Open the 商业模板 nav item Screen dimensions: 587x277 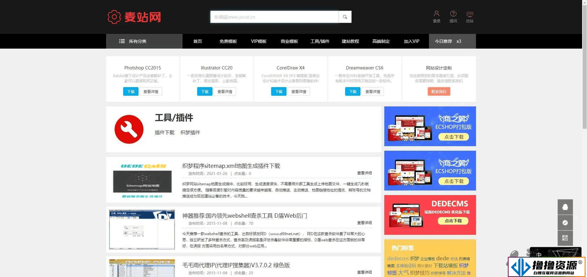[289, 41]
